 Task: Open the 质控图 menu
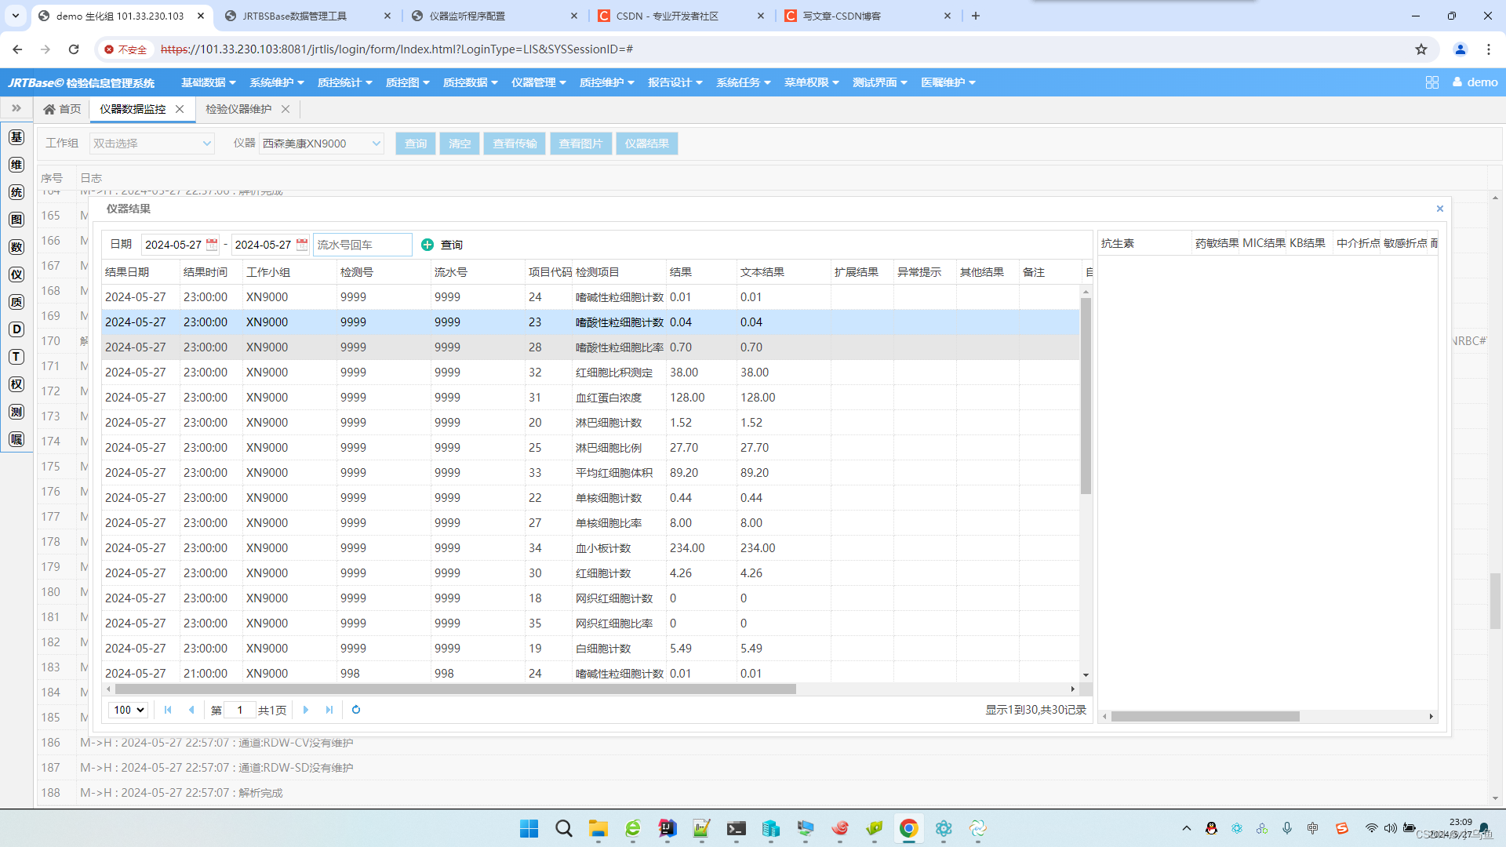pos(408,82)
